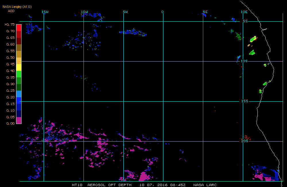This screenshot has height=187, width=287.
Task: Click the yellow-green aerosol patch near 10E coast
Action: [253, 39]
